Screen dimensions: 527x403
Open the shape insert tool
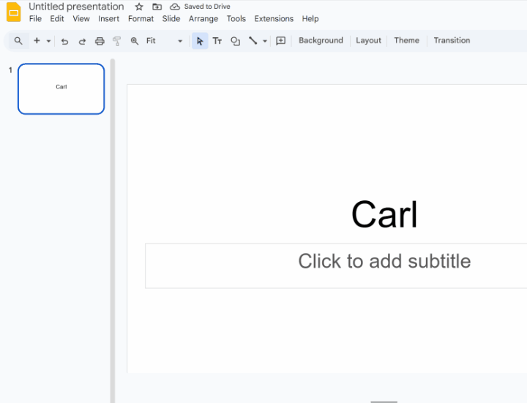[x=235, y=41]
